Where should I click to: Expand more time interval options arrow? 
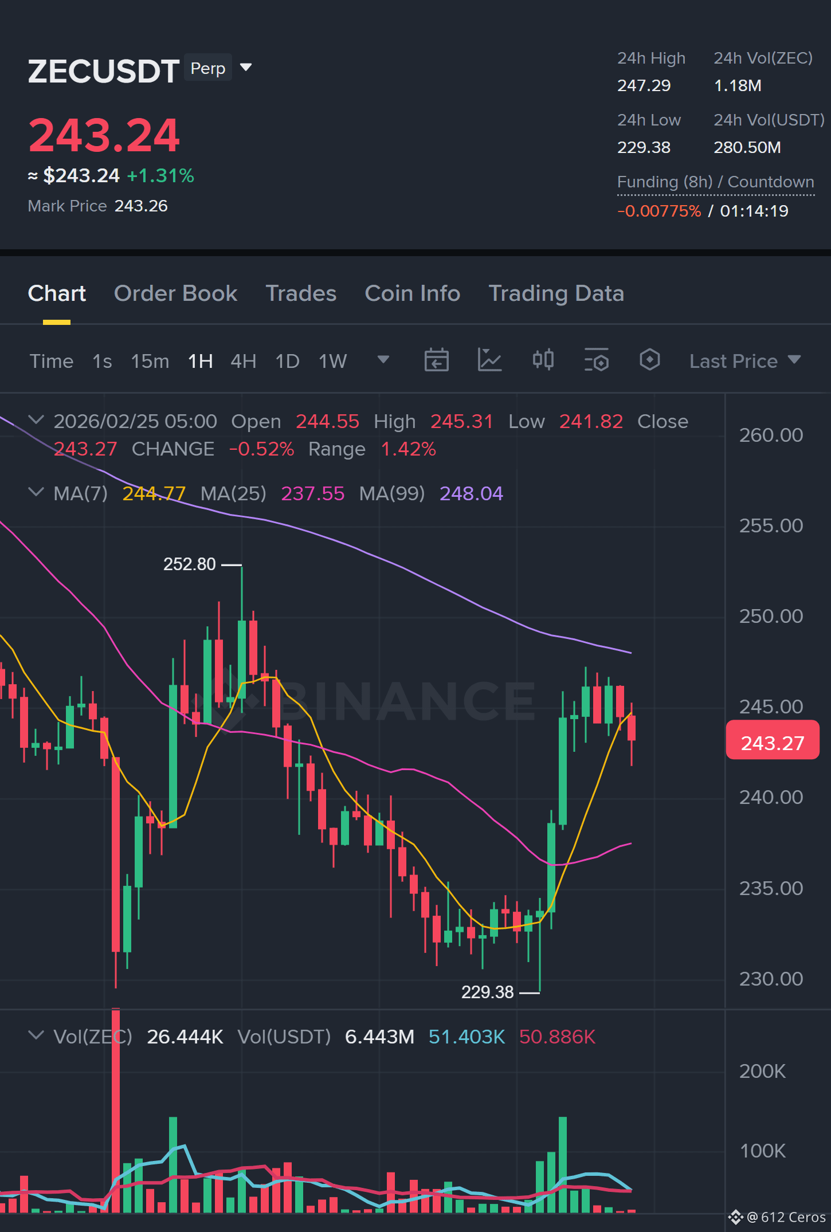[x=383, y=360]
